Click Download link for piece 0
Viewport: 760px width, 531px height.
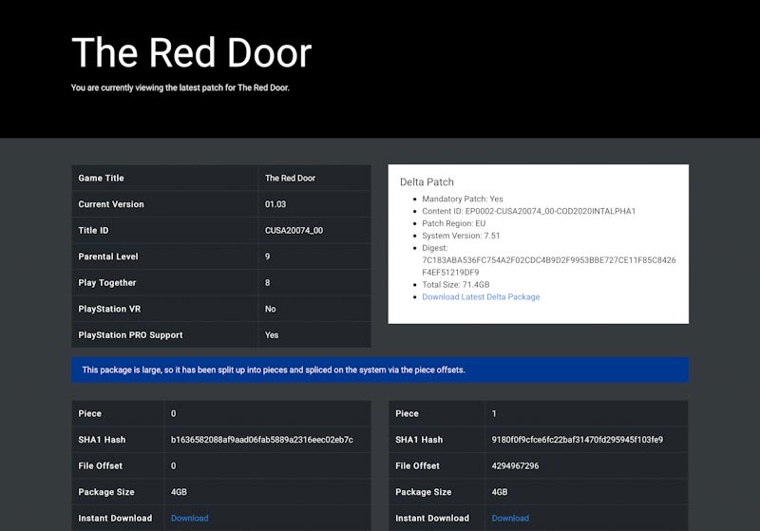tap(189, 518)
